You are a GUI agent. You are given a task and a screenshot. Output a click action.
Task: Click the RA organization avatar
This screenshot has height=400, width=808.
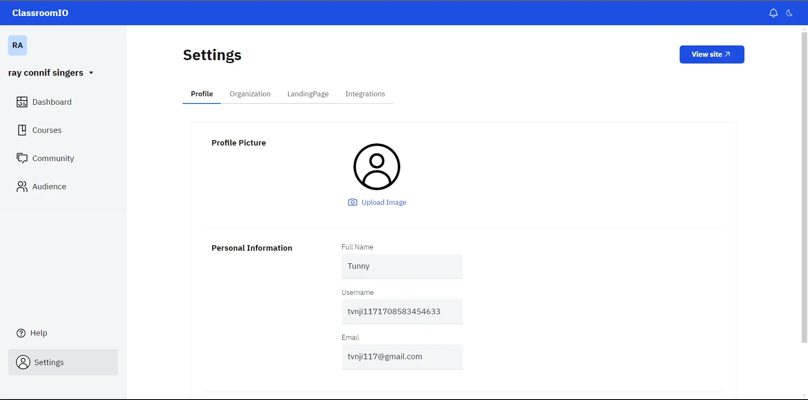[x=18, y=45]
